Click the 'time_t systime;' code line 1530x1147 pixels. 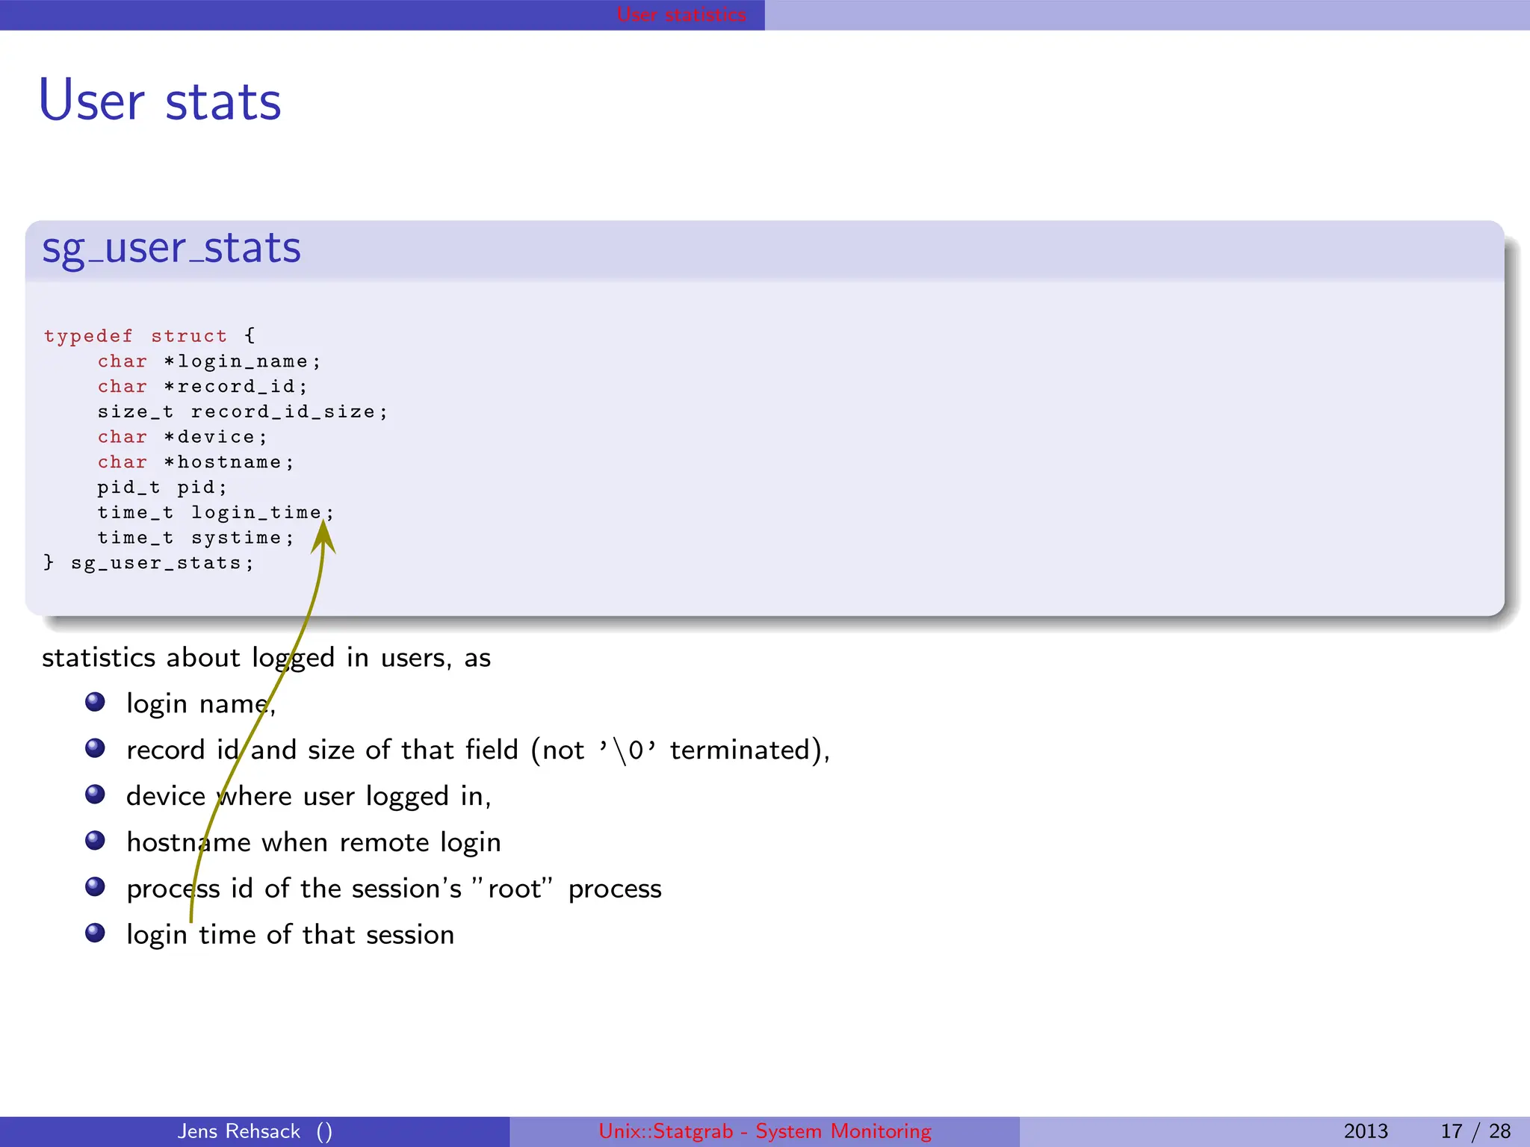point(196,538)
